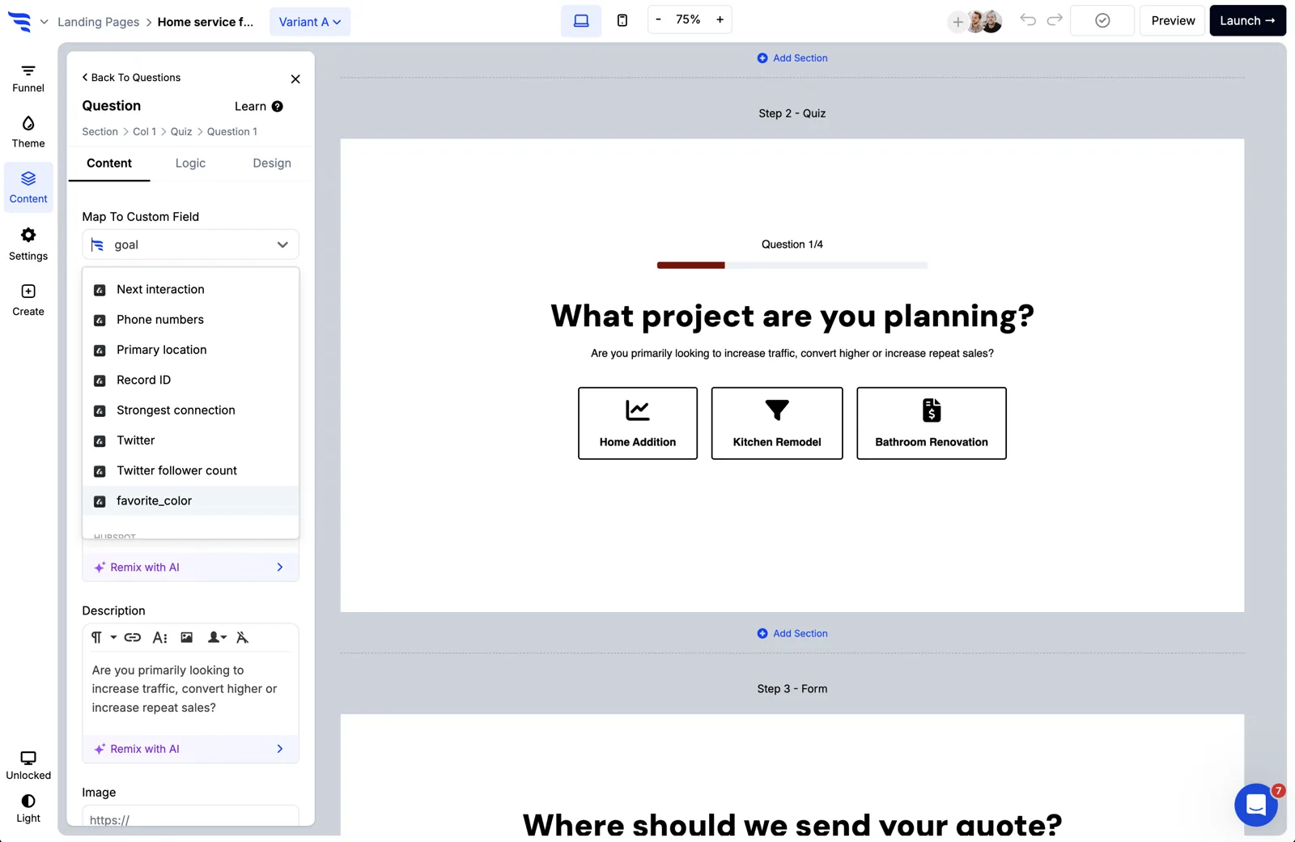Choose Next interaction field option
The width and height of the screenshot is (1295, 842).
coord(191,290)
